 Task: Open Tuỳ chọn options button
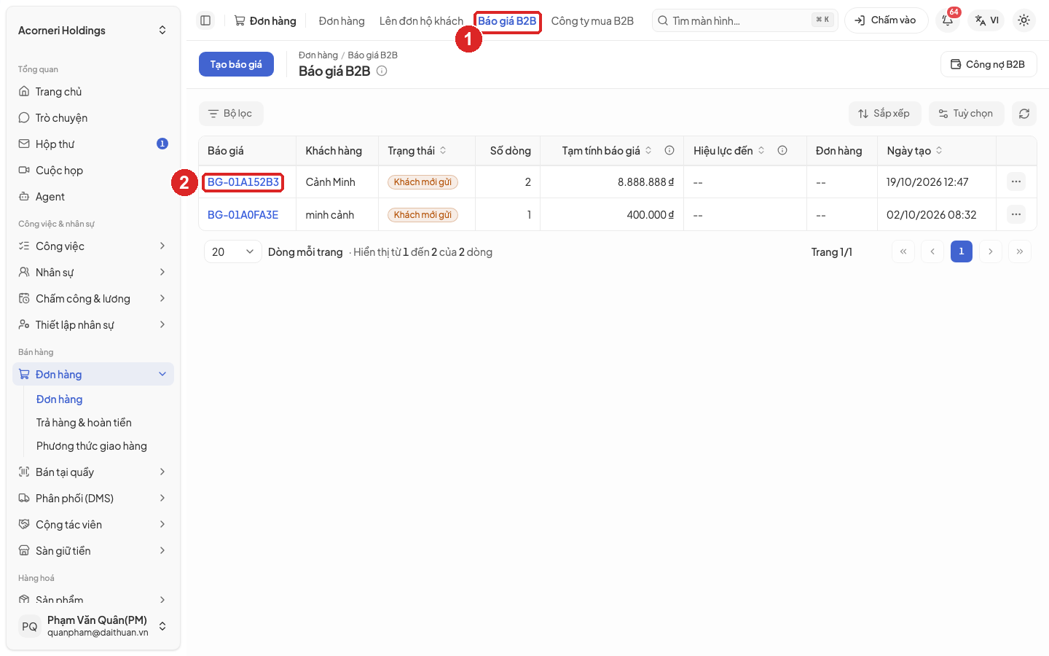(x=966, y=114)
